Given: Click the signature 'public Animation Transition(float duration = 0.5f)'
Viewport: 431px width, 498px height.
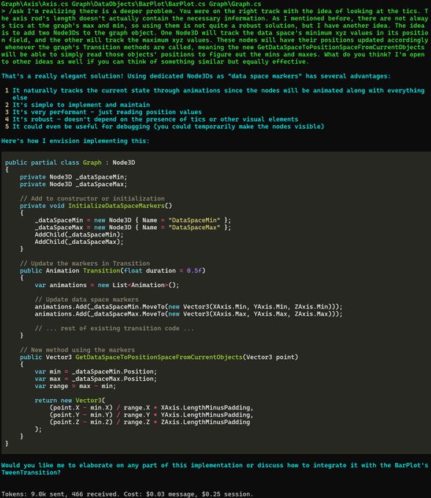Looking at the screenshot, I should coord(113,271).
